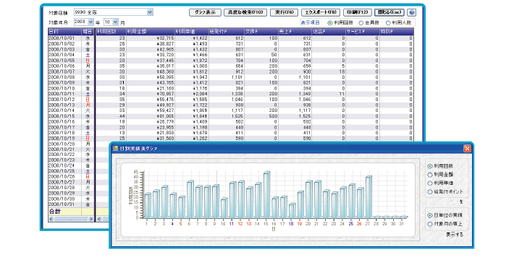This screenshot has height=260, width=514.
Task: Click the グラフ表示 button
Action: (205, 12)
